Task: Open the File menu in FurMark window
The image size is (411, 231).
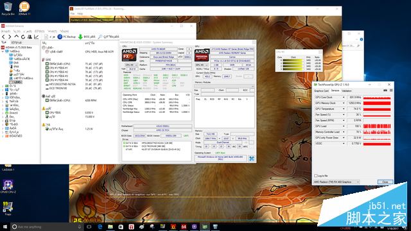Action: click(x=73, y=13)
